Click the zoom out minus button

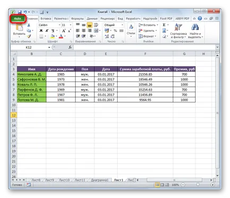tap(183, 185)
